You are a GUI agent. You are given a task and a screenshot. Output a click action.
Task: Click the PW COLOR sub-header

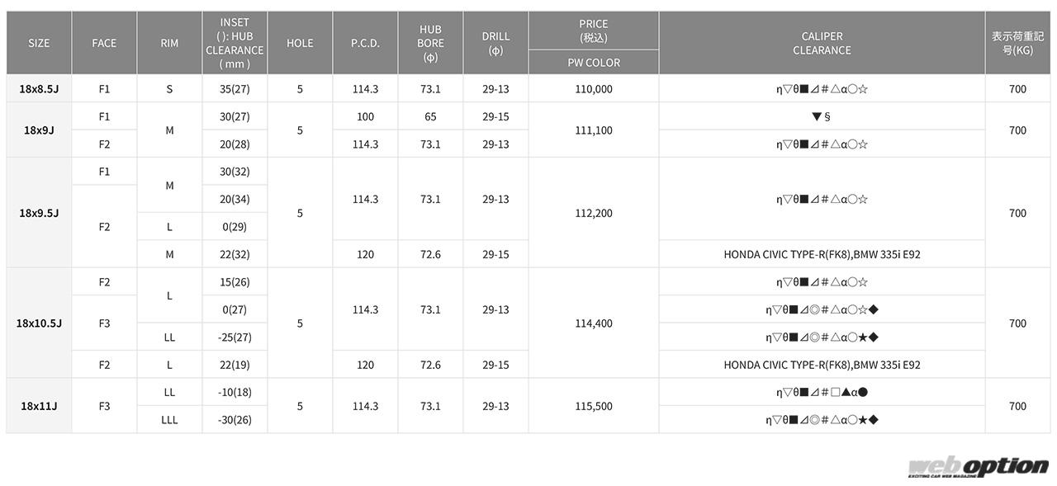click(593, 63)
